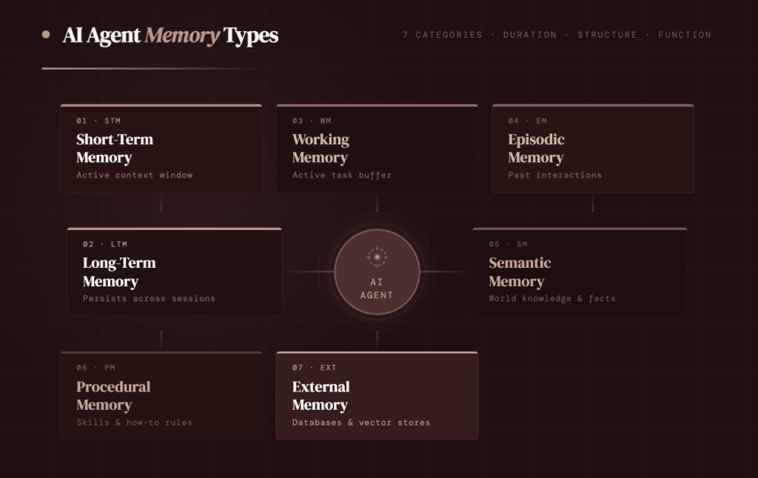758x478 pixels.
Task: Open the Working Memory card
Action: pos(377,149)
